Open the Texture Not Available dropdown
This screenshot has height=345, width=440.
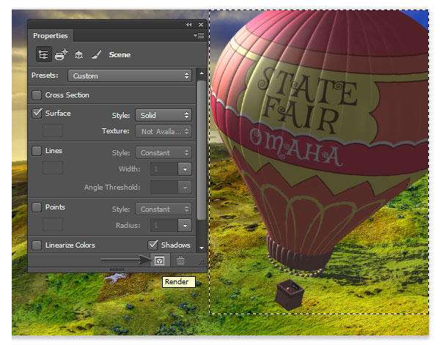pyautogui.click(x=164, y=131)
